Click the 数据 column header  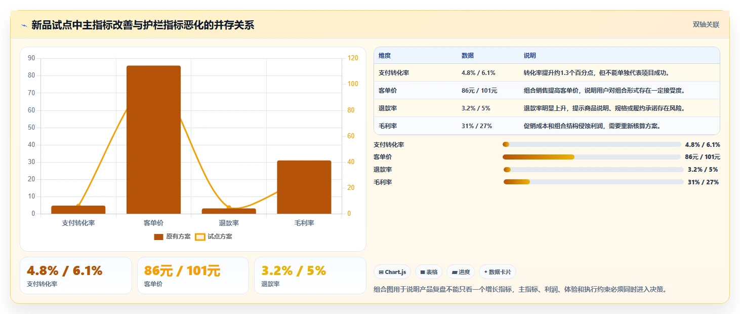click(468, 56)
